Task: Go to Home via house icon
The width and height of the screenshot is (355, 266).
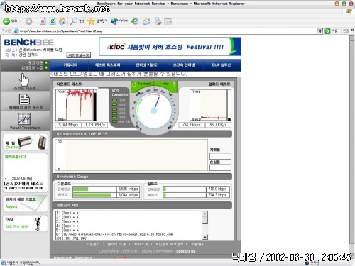Action: coord(62,21)
